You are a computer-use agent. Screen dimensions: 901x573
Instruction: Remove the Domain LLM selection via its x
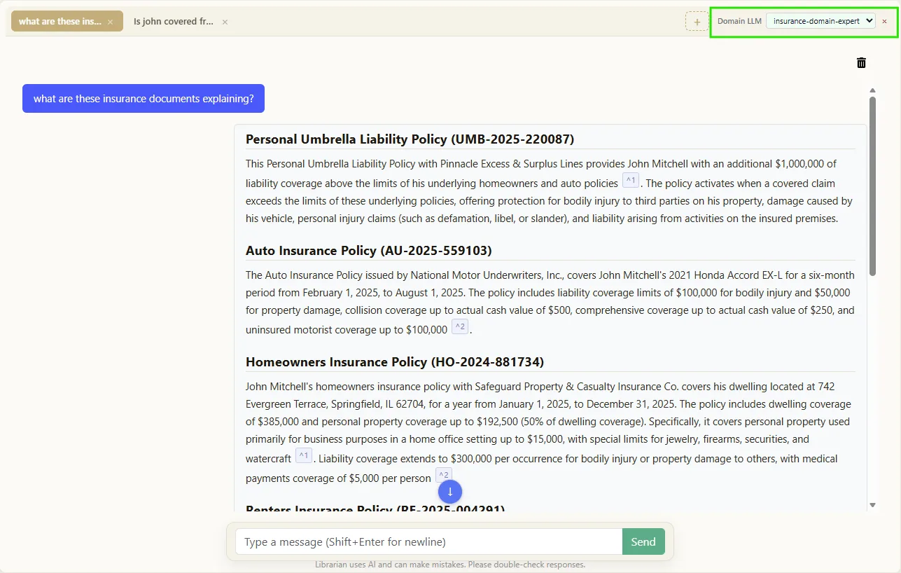tap(885, 21)
